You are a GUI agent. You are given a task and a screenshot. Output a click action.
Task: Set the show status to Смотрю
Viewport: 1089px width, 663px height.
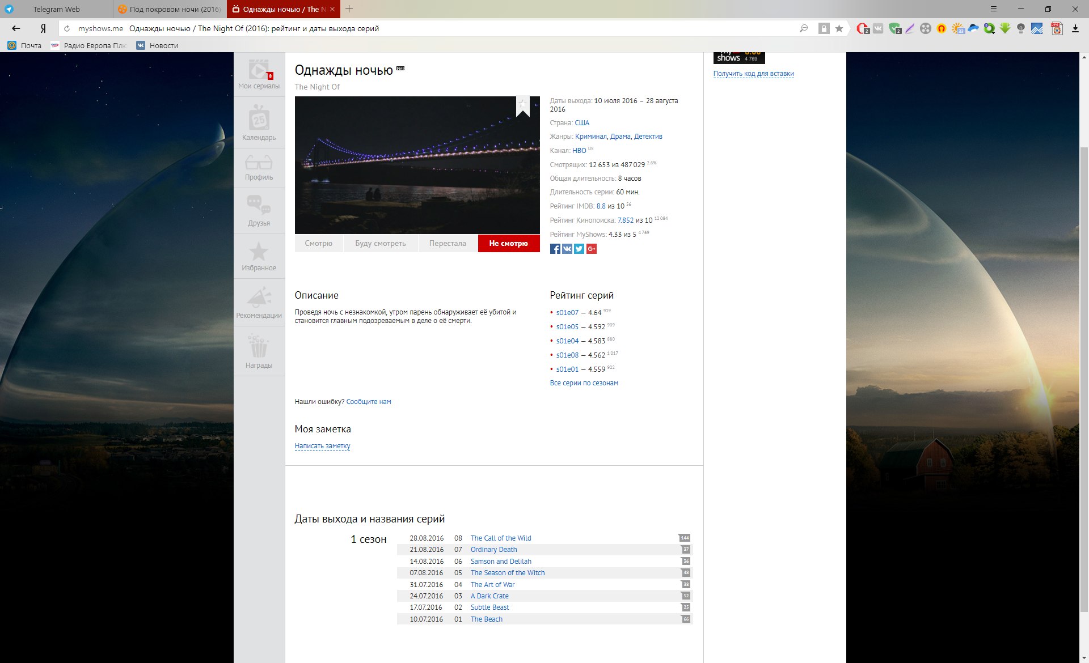coord(318,243)
